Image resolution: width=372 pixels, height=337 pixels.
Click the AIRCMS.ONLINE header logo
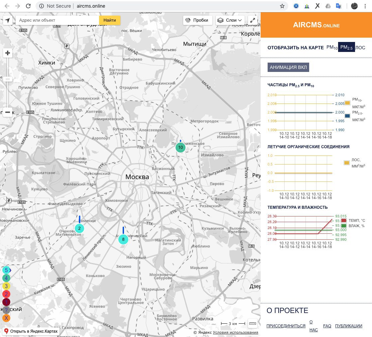click(x=316, y=25)
